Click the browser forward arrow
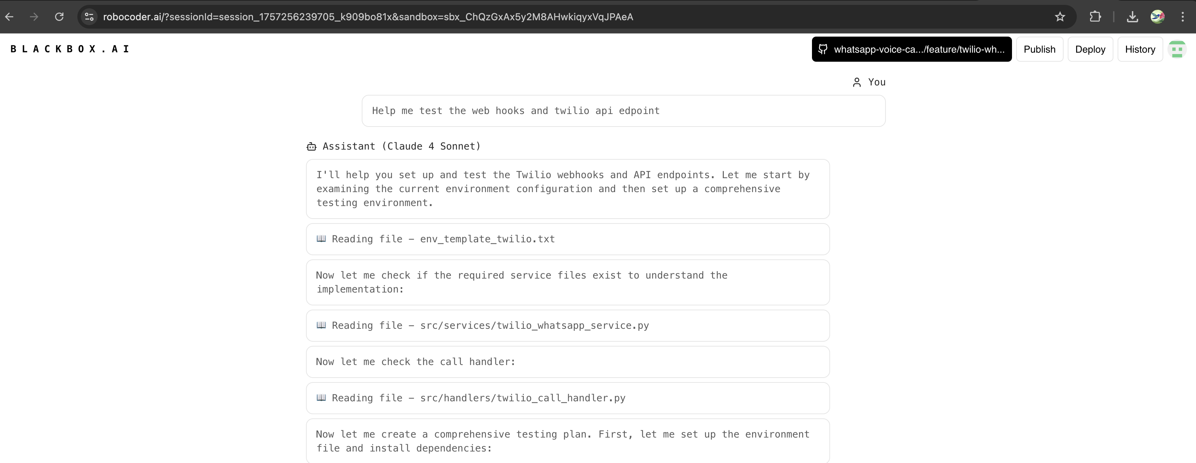 34,17
